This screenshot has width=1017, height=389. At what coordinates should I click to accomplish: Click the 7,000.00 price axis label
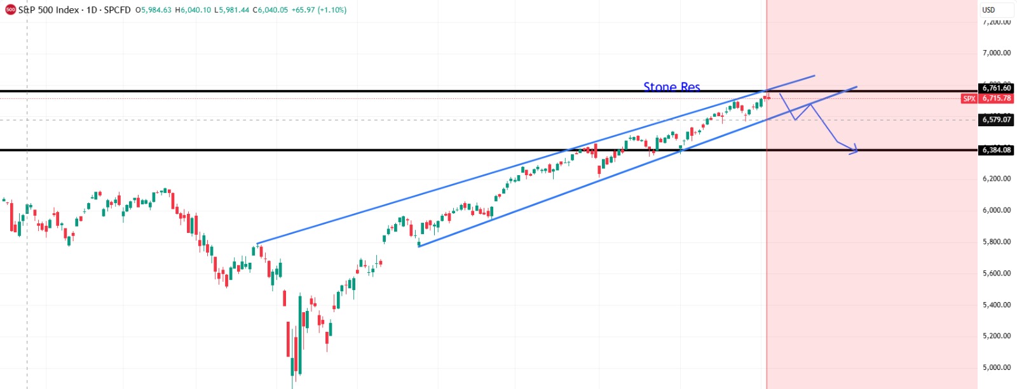tap(996, 53)
